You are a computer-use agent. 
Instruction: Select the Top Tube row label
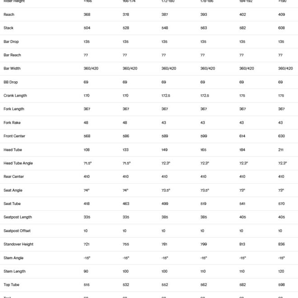click(x=11, y=285)
